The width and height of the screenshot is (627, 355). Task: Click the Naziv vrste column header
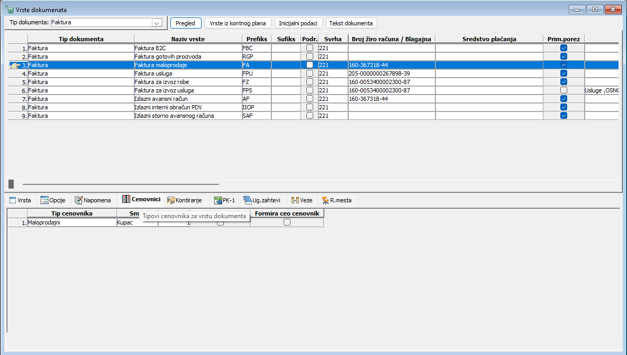[x=188, y=39]
